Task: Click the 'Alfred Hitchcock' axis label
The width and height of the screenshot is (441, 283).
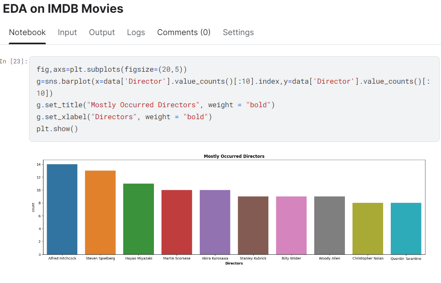Action: (62, 258)
